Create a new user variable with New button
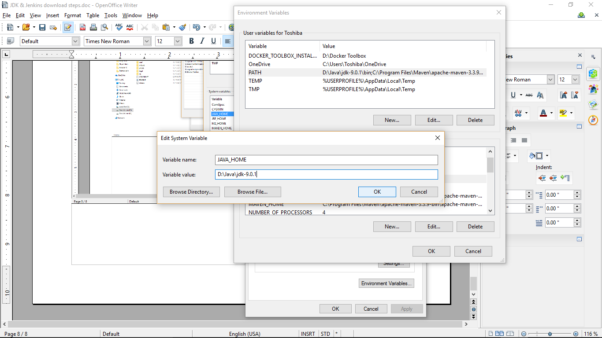This screenshot has height=338, width=602. click(392, 120)
